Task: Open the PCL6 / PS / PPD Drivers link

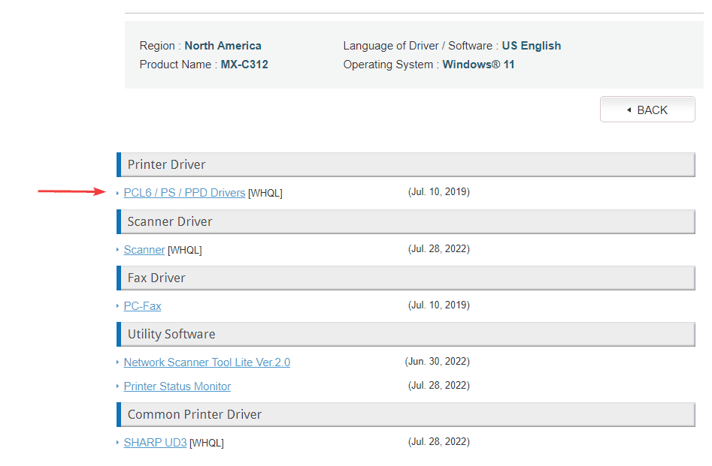Action: [x=184, y=193]
